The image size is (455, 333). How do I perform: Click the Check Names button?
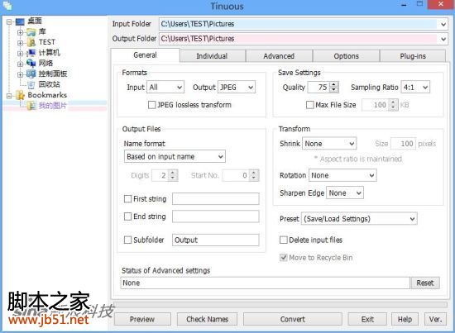(207, 319)
